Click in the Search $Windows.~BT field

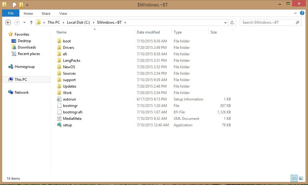pyautogui.click(x=267, y=22)
